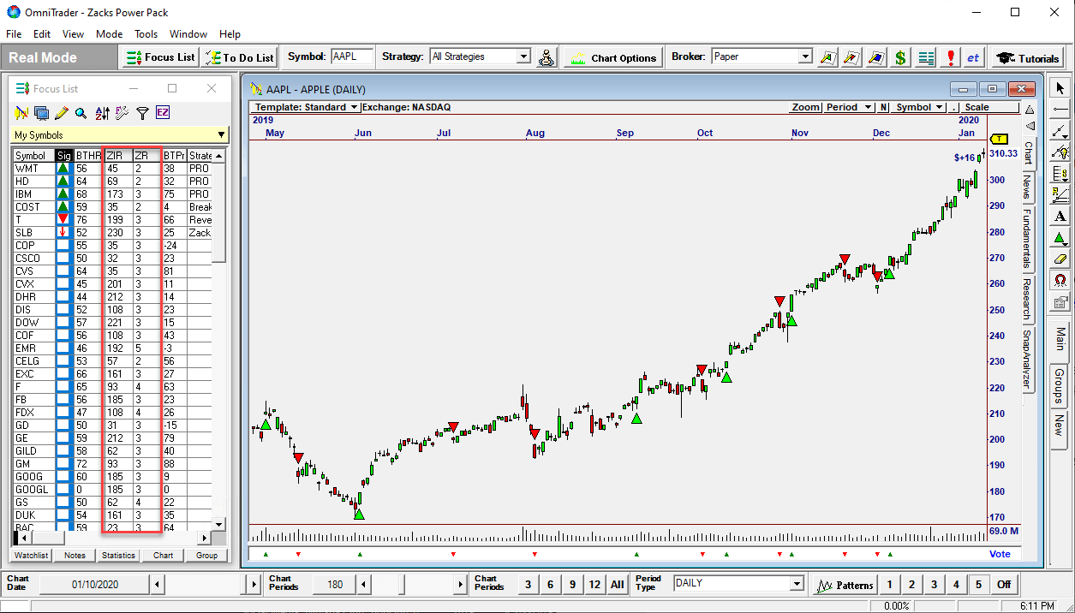Select the arrow pointer drawing tool
This screenshot has width=1075, height=613.
pyautogui.click(x=1060, y=87)
